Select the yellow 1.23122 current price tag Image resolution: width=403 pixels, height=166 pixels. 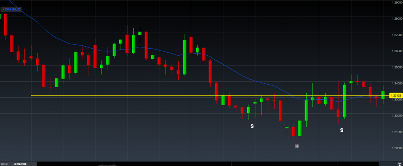[x=395, y=95]
